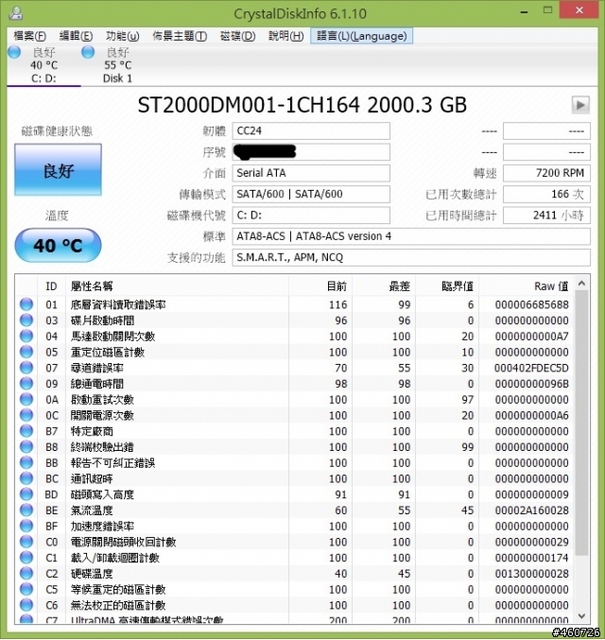
Task: Open the 語言(L)(Language) menu
Action: (x=362, y=36)
